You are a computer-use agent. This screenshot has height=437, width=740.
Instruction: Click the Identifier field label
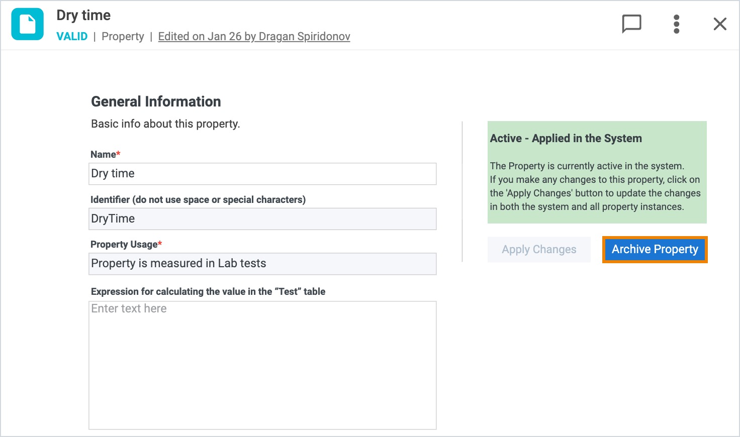[x=198, y=199]
